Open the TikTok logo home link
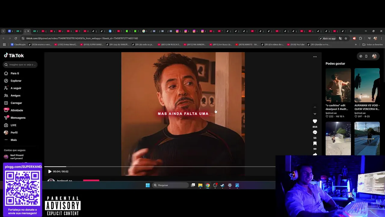Viewport: 385px width, 217px height. point(14,55)
